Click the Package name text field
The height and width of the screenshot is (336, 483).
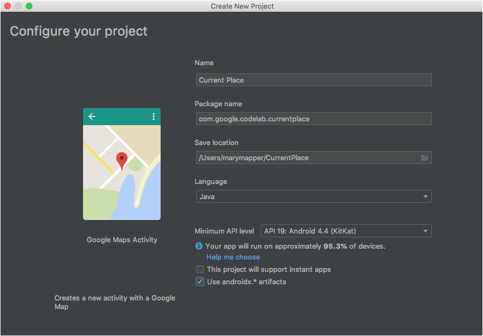pyautogui.click(x=314, y=119)
